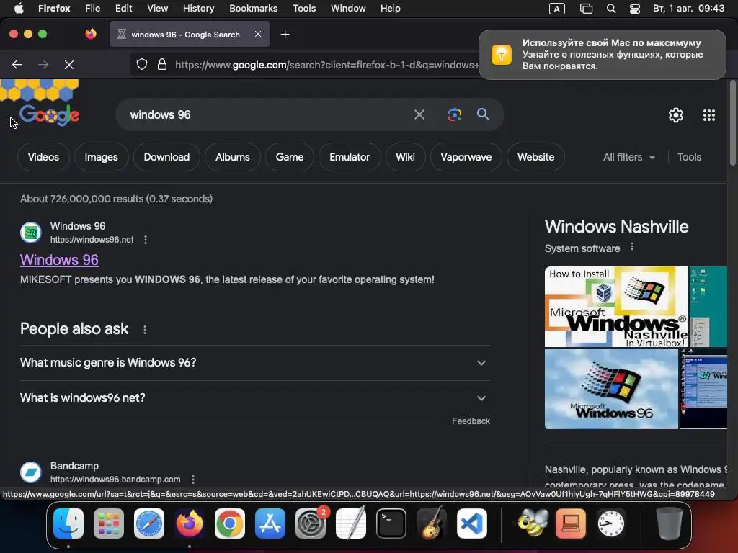Click the page vertical scrollbar
The width and height of the screenshot is (738, 553).
(732, 123)
